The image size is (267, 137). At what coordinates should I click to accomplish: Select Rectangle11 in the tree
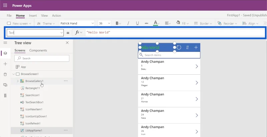point(32,88)
